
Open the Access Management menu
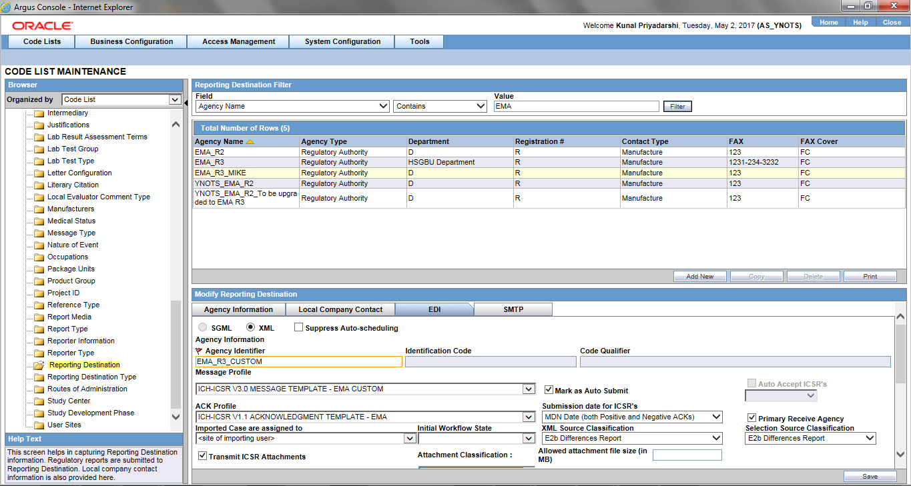(x=238, y=41)
